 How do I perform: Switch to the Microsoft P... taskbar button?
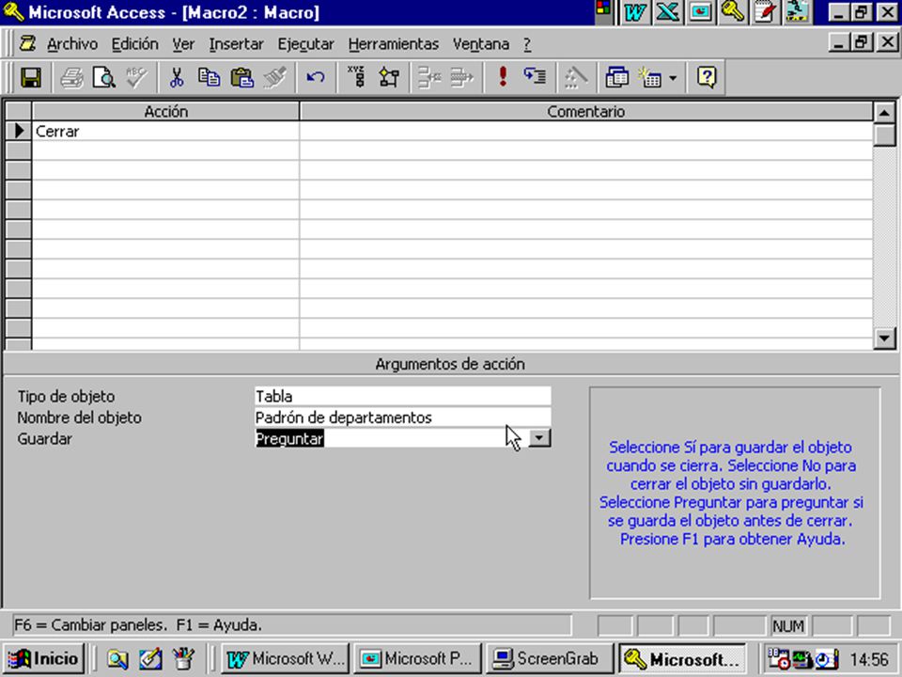417,658
